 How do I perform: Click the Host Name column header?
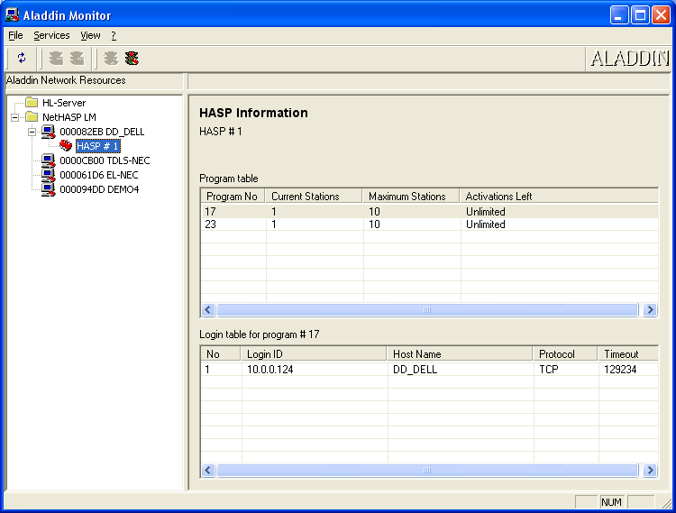tap(460, 354)
